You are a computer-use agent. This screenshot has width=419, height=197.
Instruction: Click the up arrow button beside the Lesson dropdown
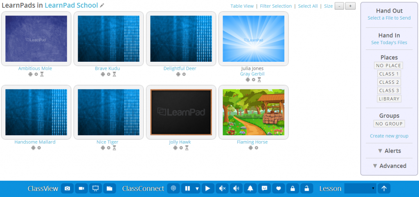[x=384, y=188]
